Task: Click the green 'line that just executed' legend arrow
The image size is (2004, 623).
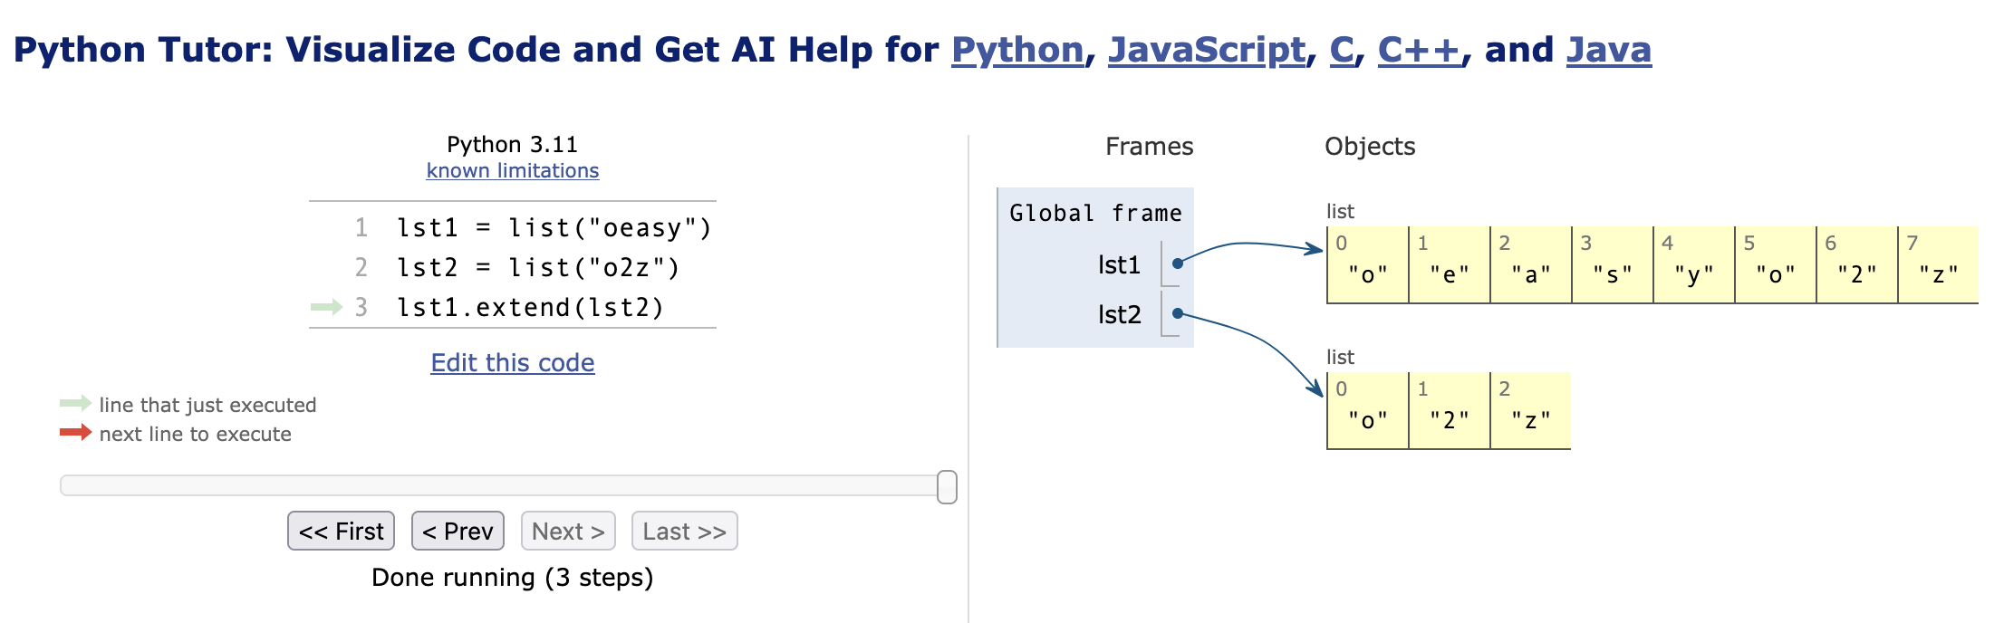Action: click(x=75, y=404)
